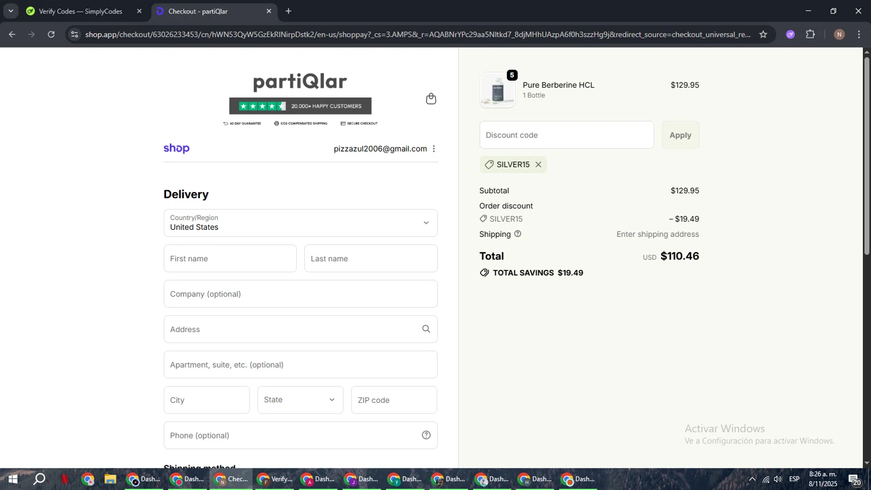Click the page vertical scrollbar
Screen dimensions: 871x490
[x=866, y=156]
